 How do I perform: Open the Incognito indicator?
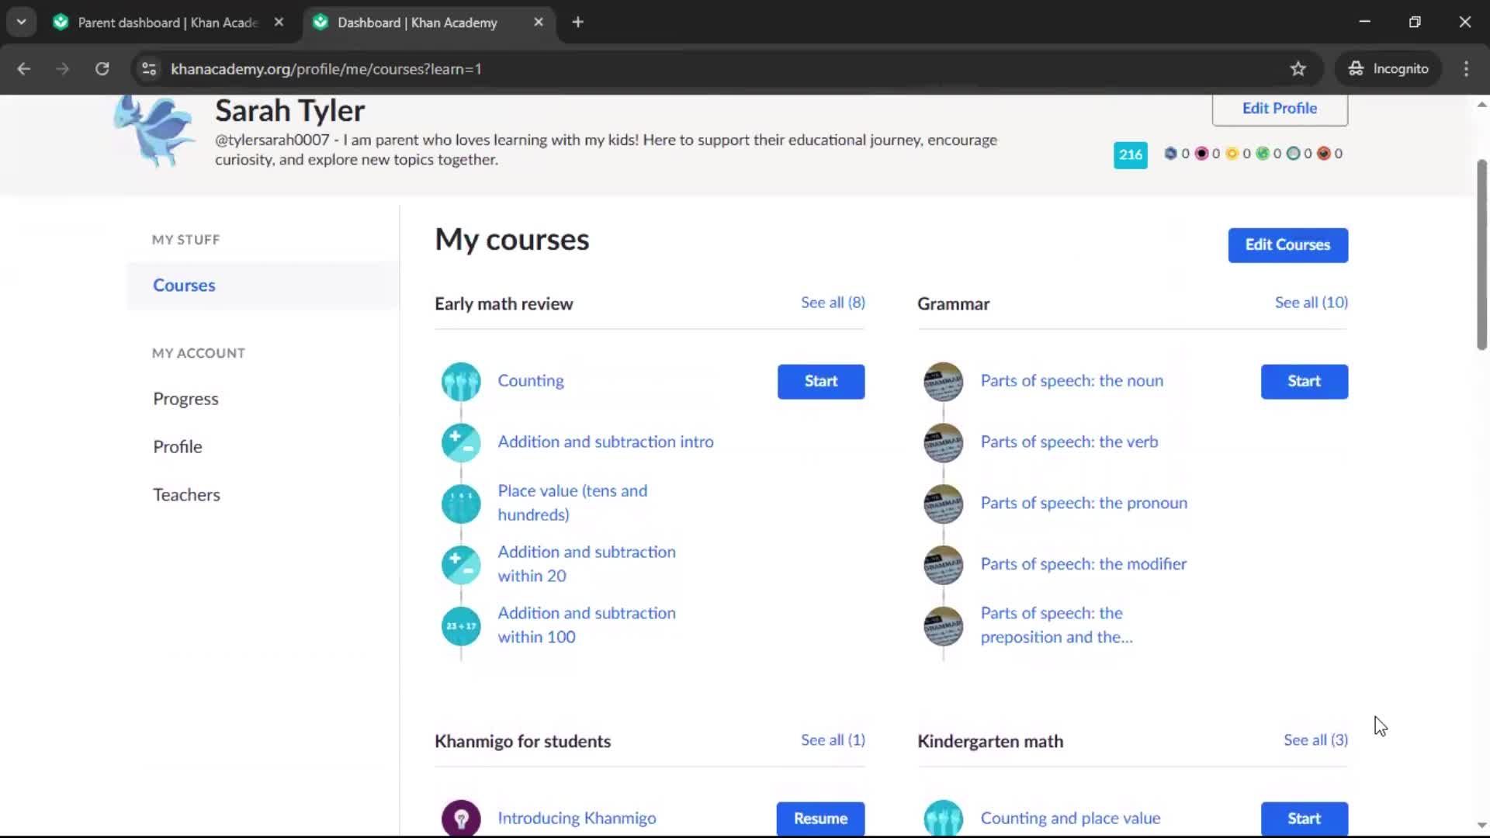coord(1388,69)
